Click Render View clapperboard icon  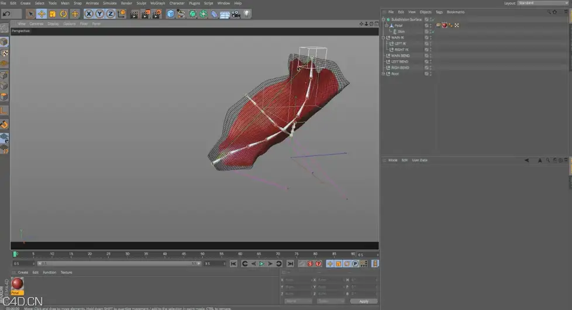(135, 14)
